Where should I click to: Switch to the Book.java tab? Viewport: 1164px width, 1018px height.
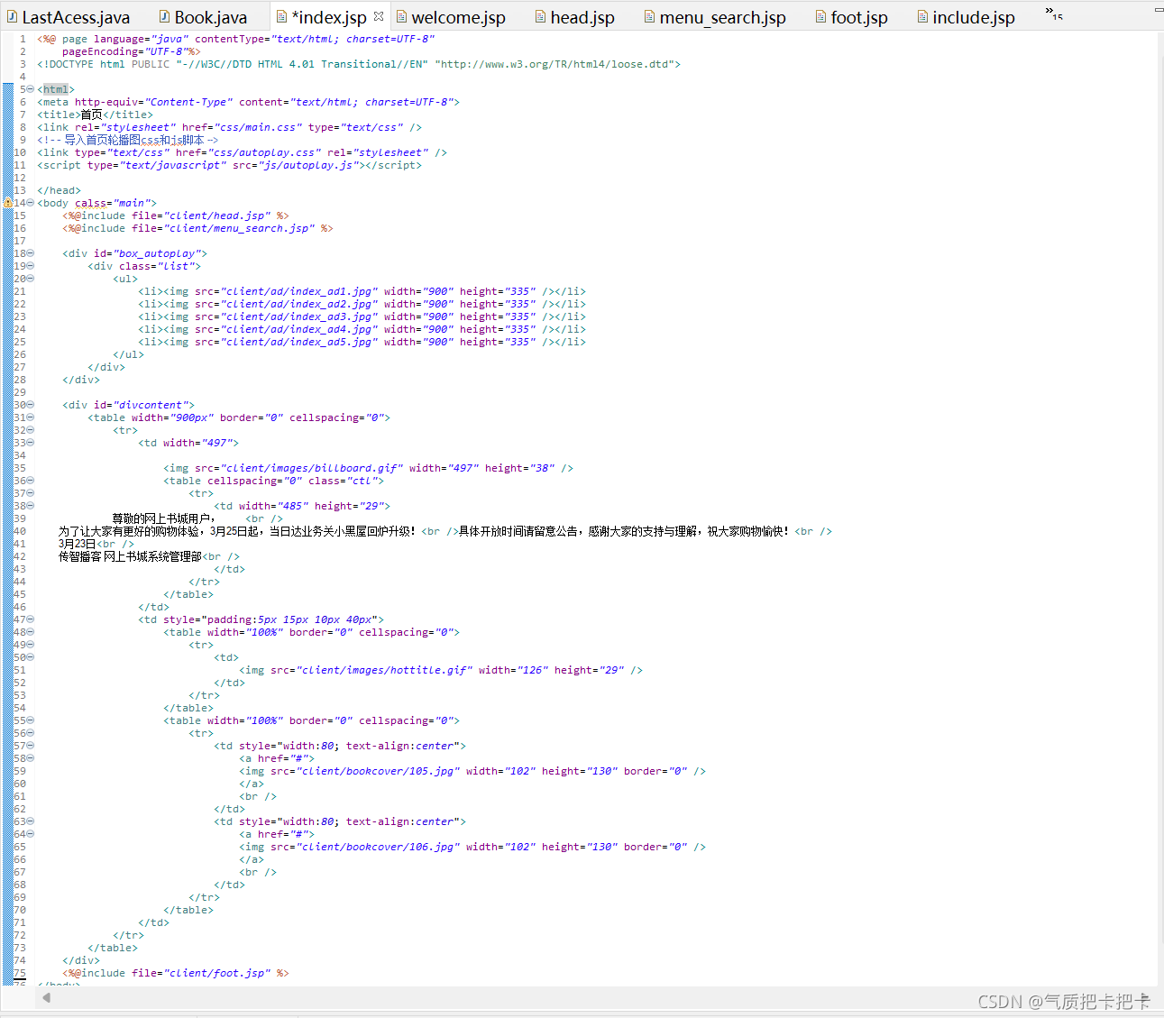(203, 17)
